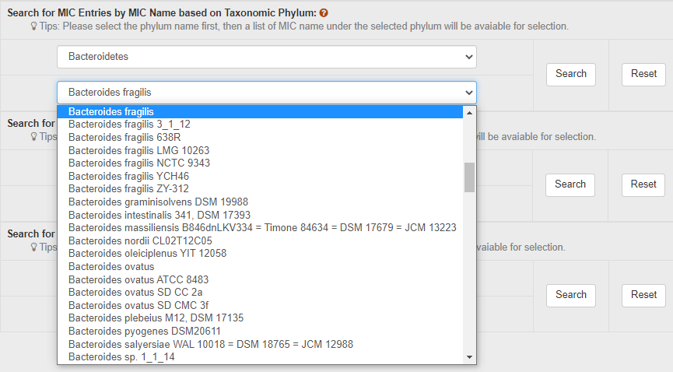Screen dimensions: 673x372
Task: Pick Bacteroides sp. 1_1_14 option
Action: tap(121, 357)
